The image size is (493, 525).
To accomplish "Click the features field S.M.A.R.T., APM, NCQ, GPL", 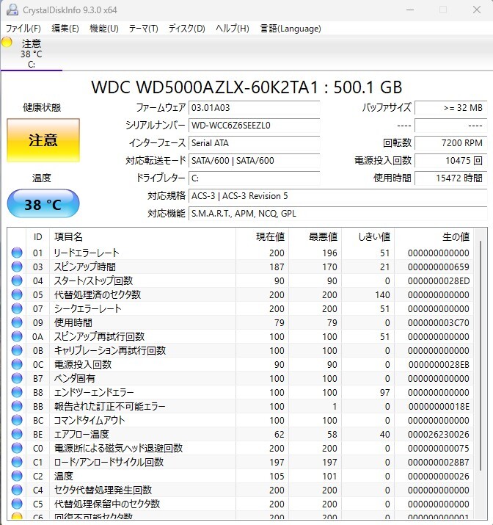I will tap(337, 214).
